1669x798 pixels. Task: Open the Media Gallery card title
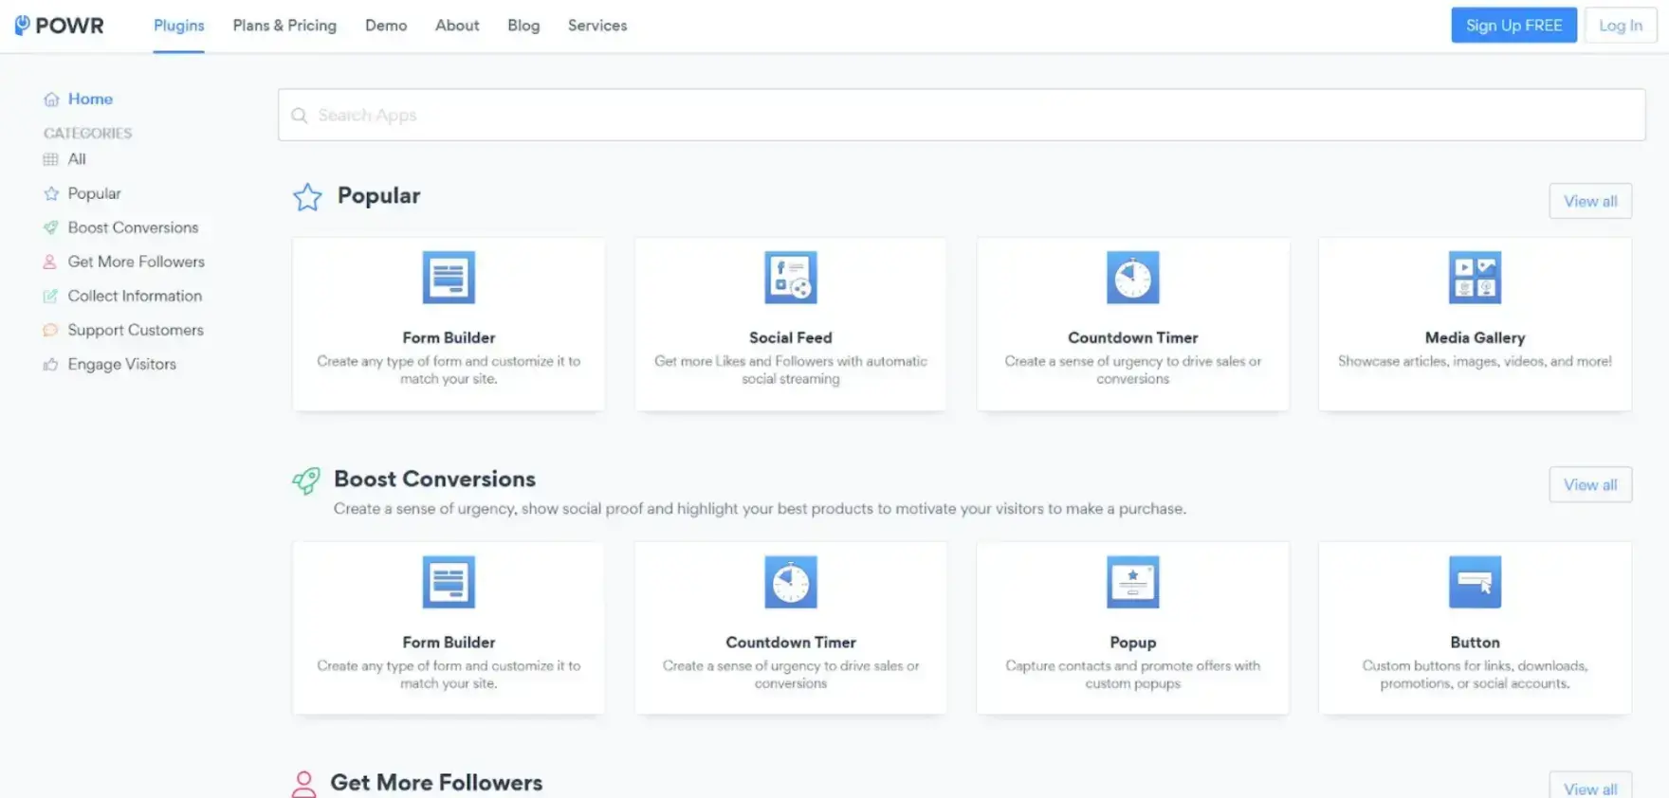coord(1475,337)
